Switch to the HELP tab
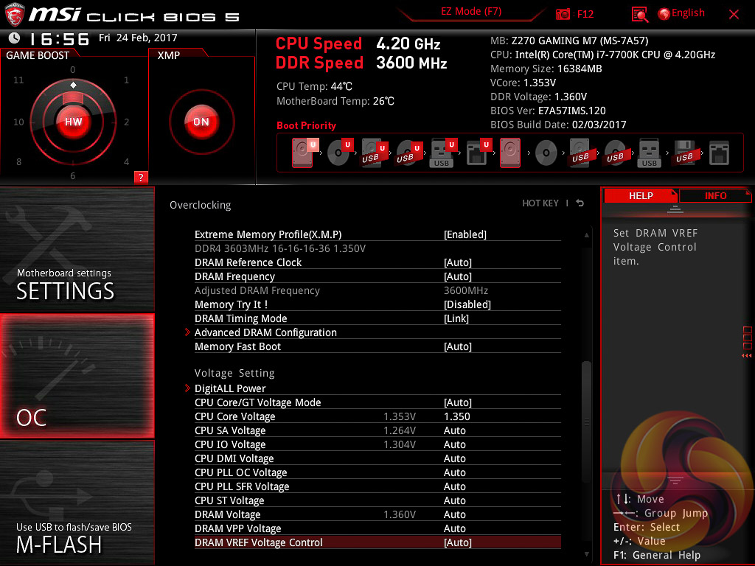Viewport: 755px width, 566px height. click(x=641, y=195)
